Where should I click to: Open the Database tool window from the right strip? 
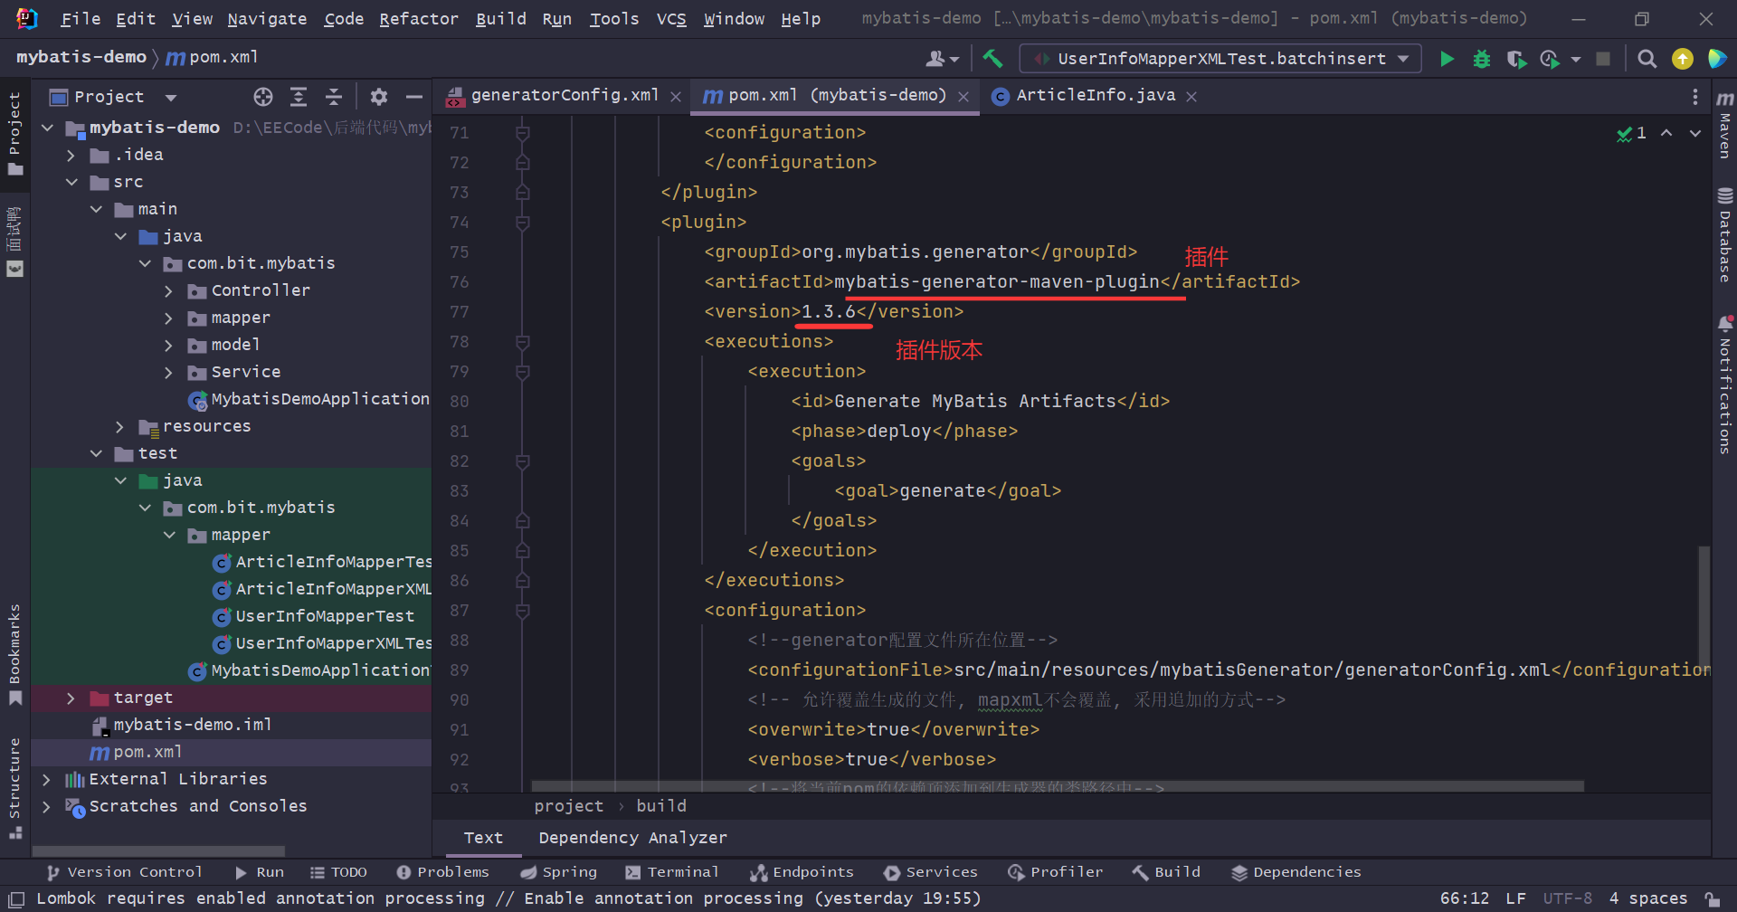1725,235
